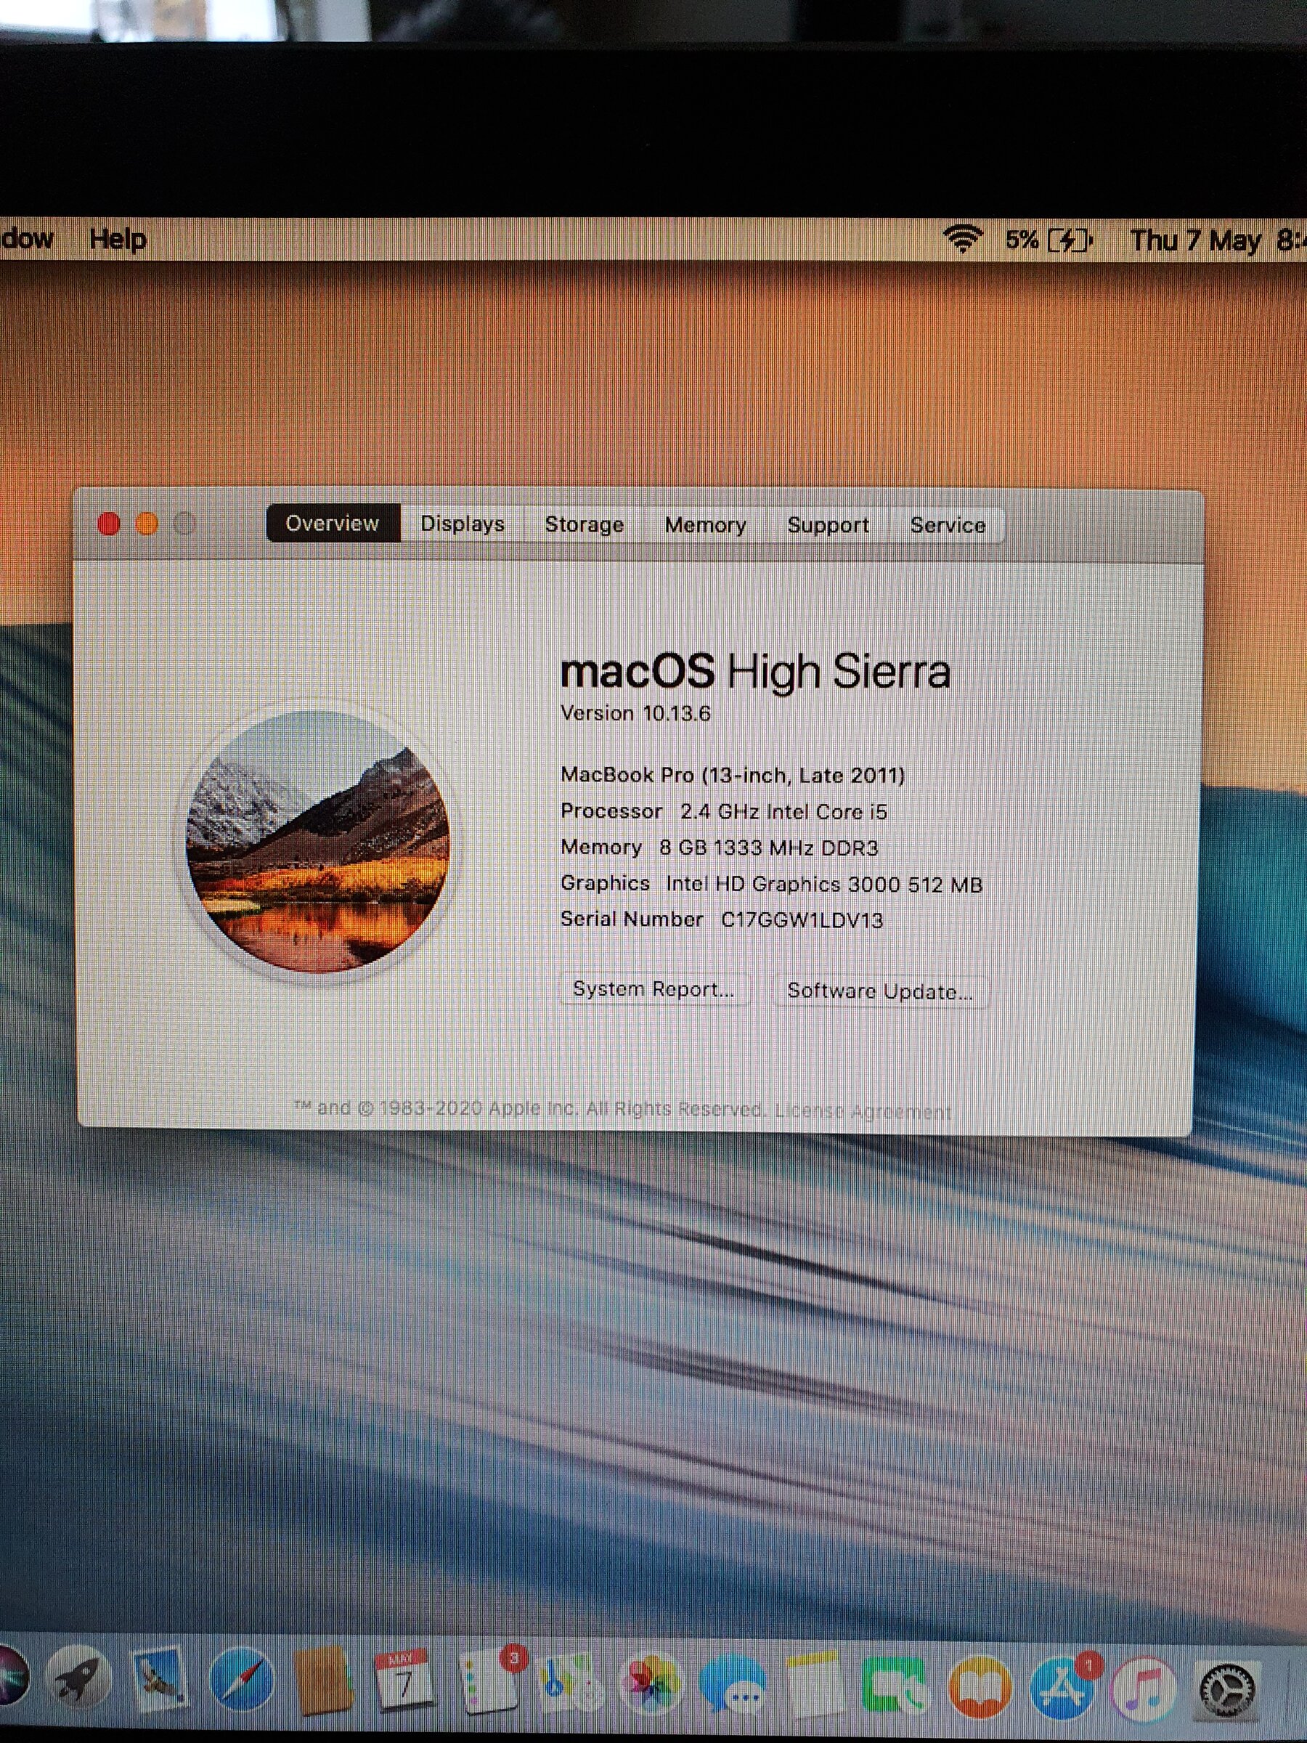1307x1743 pixels.
Task: Click the System Report button
Action: point(653,990)
